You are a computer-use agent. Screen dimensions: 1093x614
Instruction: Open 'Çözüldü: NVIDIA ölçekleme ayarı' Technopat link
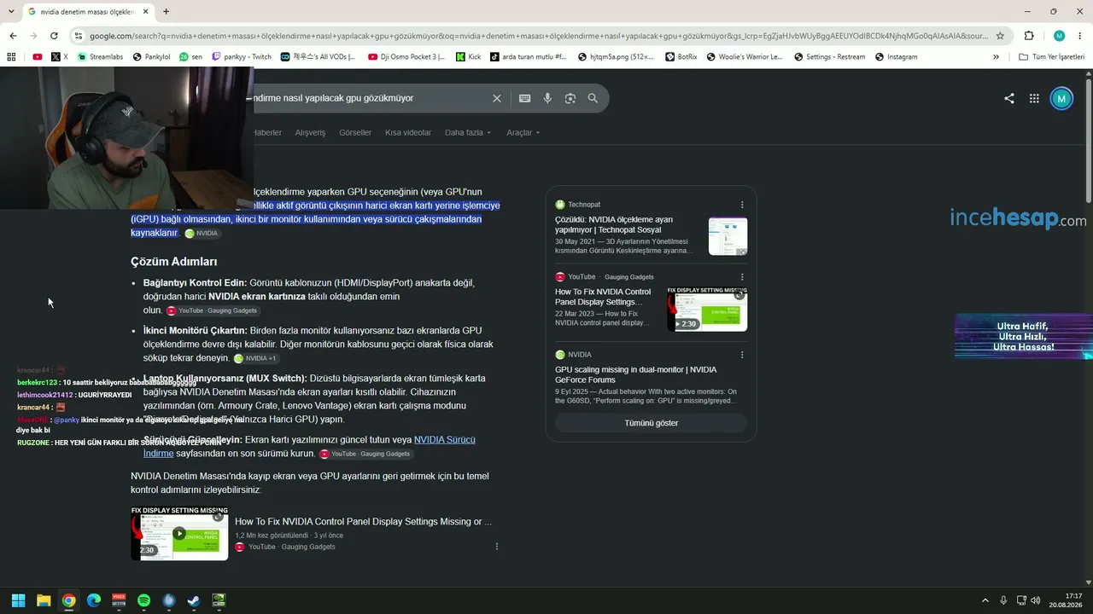pyautogui.click(x=614, y=224)
